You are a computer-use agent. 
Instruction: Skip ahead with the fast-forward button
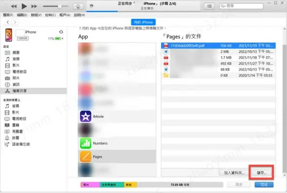click(34, 6)
